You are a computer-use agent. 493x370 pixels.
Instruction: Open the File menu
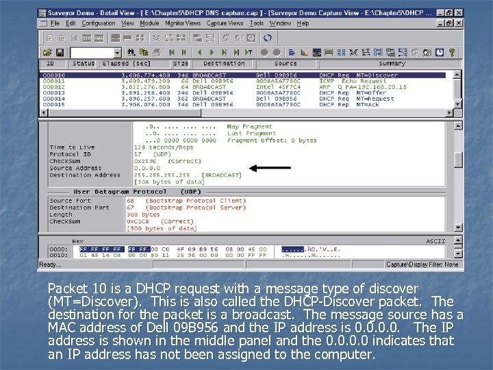click(x=55, y=23)
